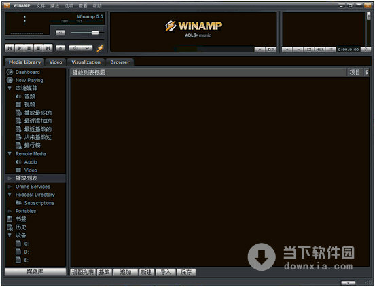This screenshot has height=287, width=375.
Task: Open Now Playing in the sidebar
Action: coord(29,80)
